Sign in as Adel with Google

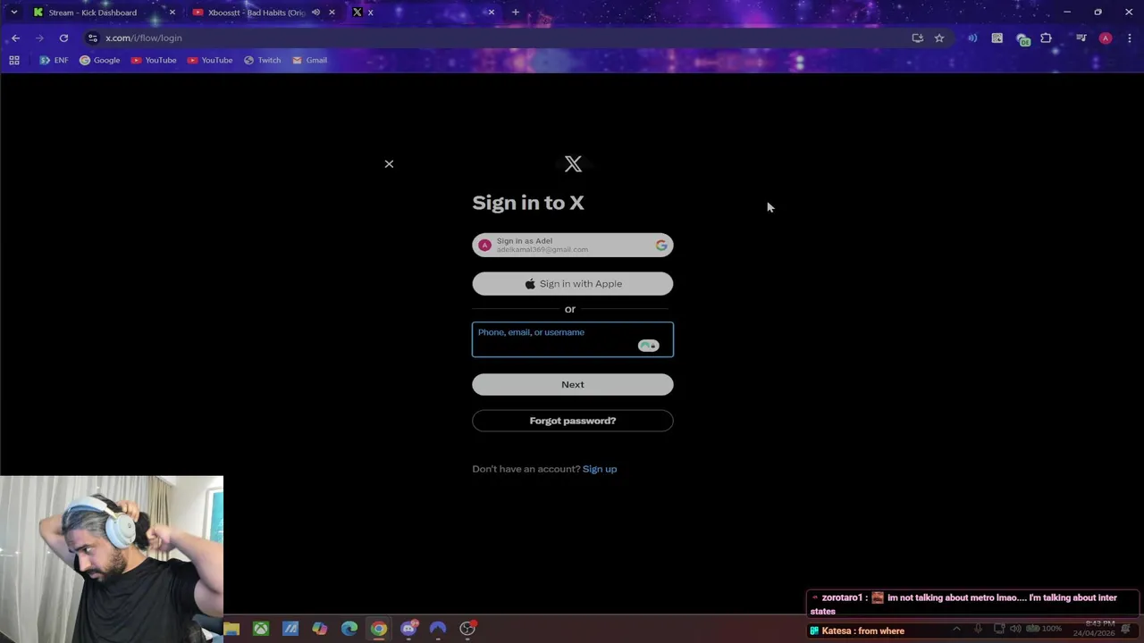click(x=573, y=245)
